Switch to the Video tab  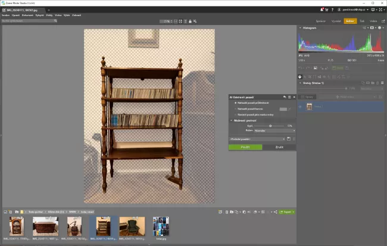tap(373, 21)
